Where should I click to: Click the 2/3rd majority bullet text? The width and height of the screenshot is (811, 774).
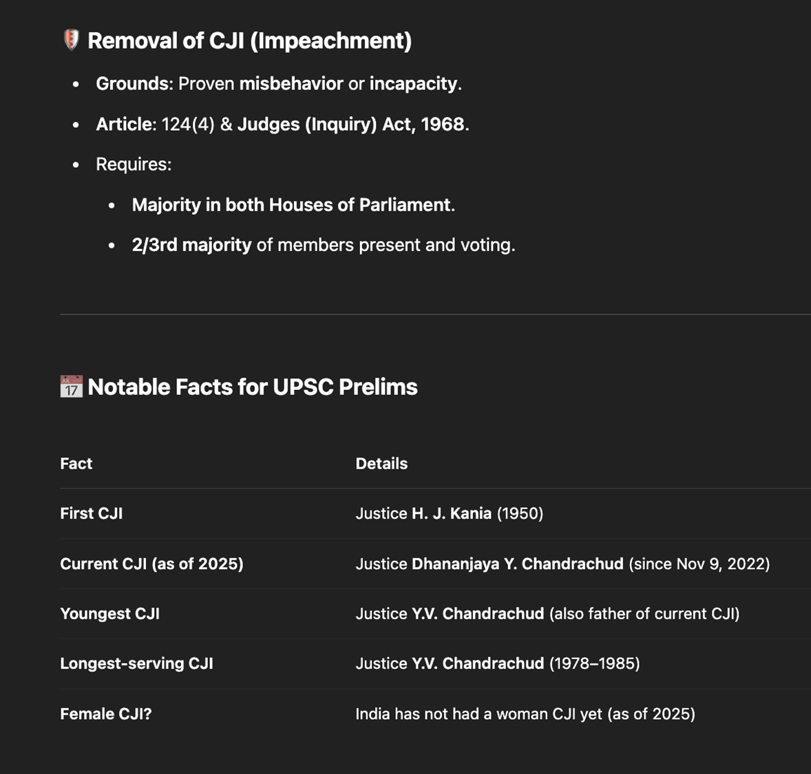pyautogui.click(x=324, y=245)
